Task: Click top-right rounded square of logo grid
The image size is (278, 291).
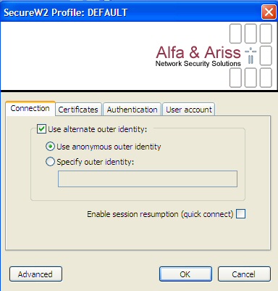Action: 266,33
